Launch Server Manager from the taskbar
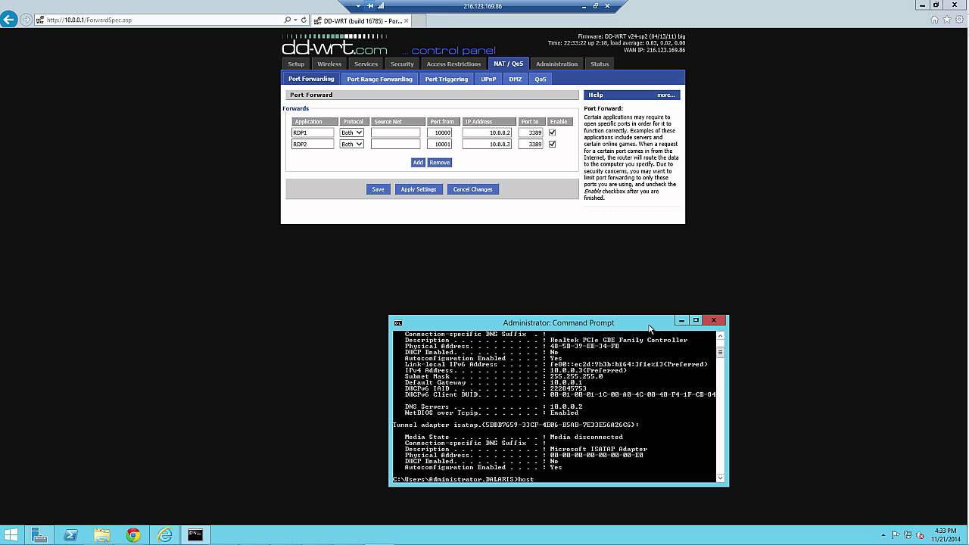This screenshot has width=969, height=545. 39,535
